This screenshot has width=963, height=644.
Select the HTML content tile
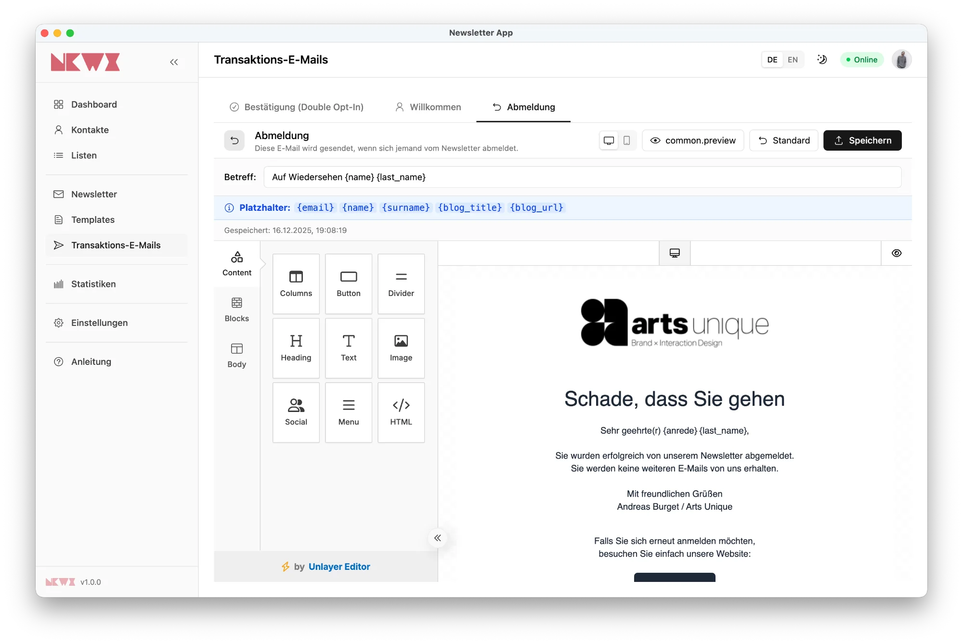click(x=401, y=412)
